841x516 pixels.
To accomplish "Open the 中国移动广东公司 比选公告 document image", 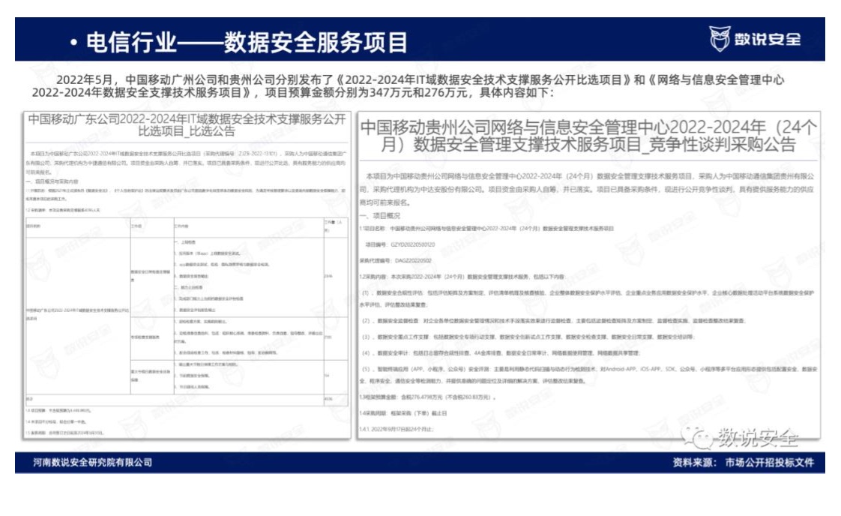I will tap(187, 275).
